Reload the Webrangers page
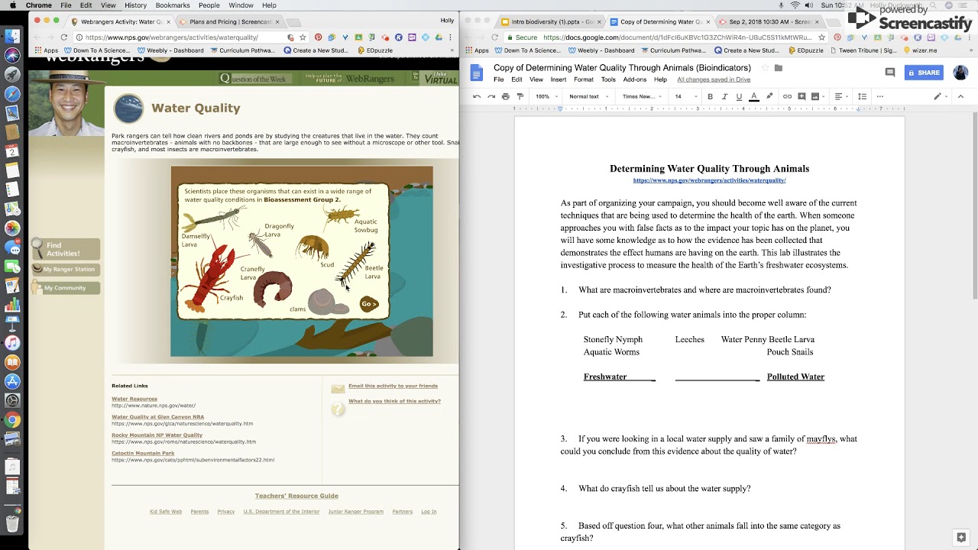Screen dimensions: 978x550 tap(63, 37)
